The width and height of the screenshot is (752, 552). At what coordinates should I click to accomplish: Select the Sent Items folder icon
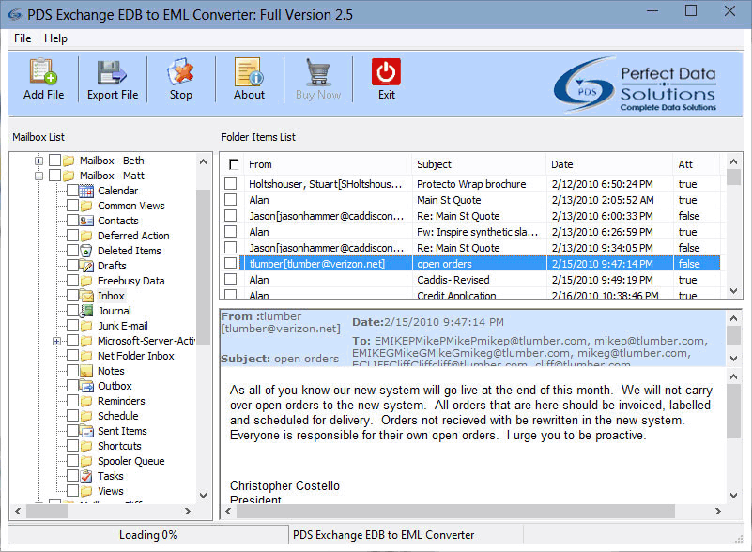coord(86,431)
